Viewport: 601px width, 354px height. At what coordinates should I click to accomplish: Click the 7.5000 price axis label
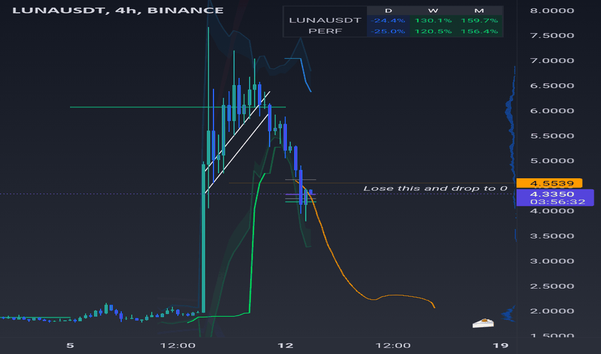coord(552,35)
